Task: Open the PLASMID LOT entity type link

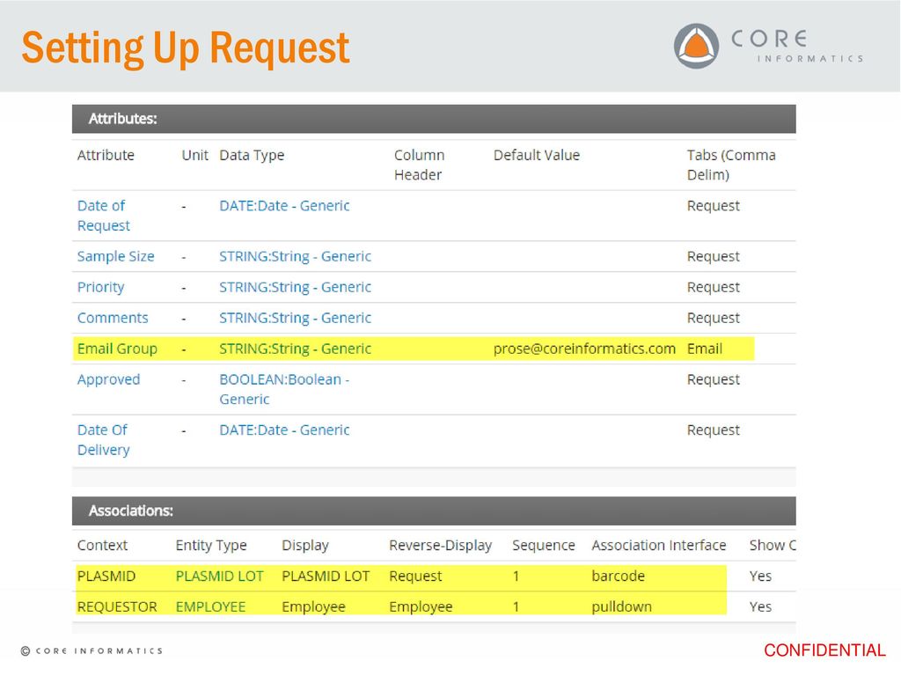Action: pyautogui.click(x=219, y=576)
